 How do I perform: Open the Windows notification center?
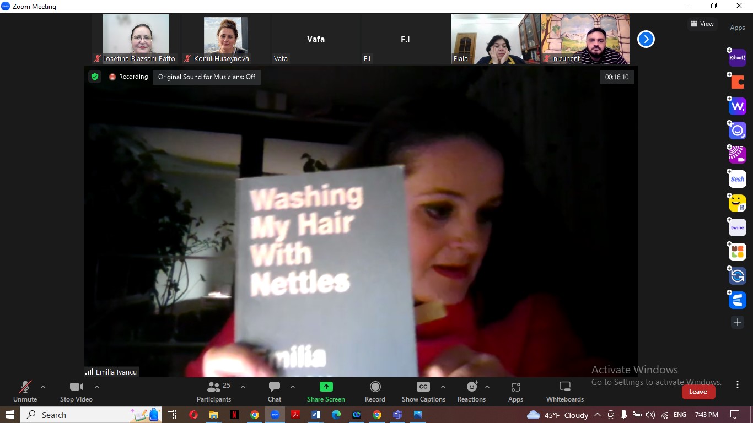pos(735,415)
